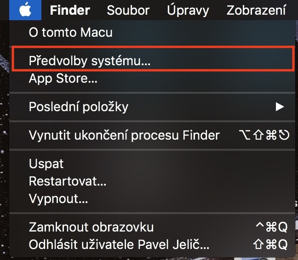This screenshot has width=298, height=260.
Task: Click the ⇧⌘Q log out shortcut
Action: [x=270, y=244]
